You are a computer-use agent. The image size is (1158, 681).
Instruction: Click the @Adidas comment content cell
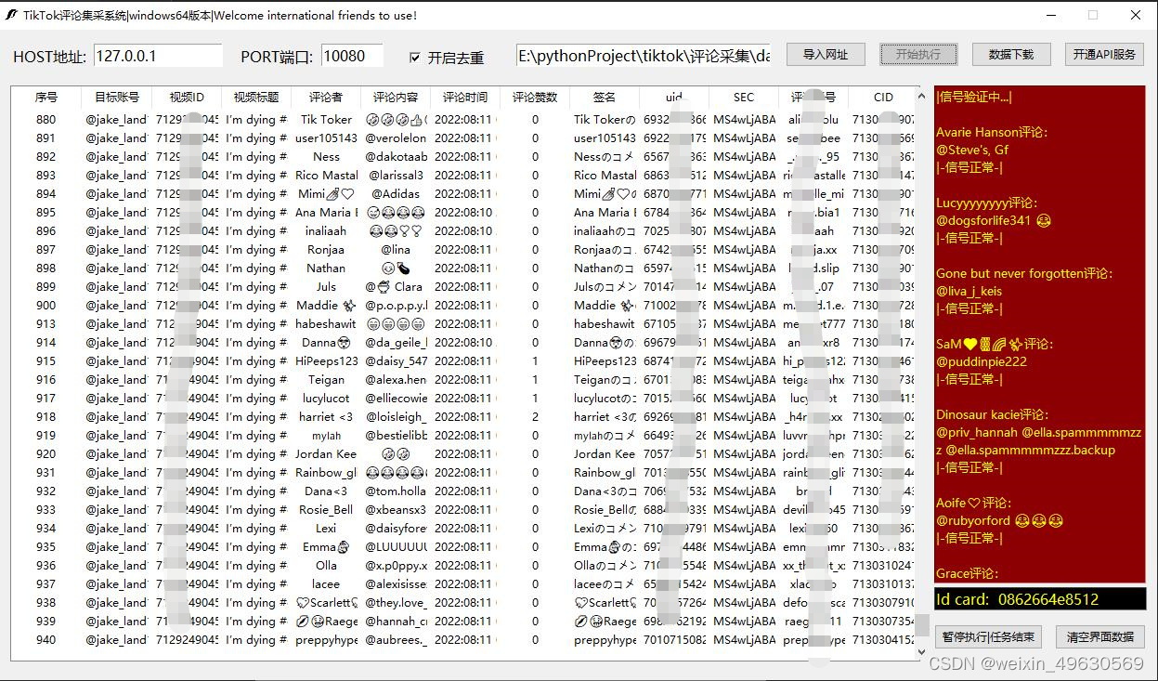point(396,193)
